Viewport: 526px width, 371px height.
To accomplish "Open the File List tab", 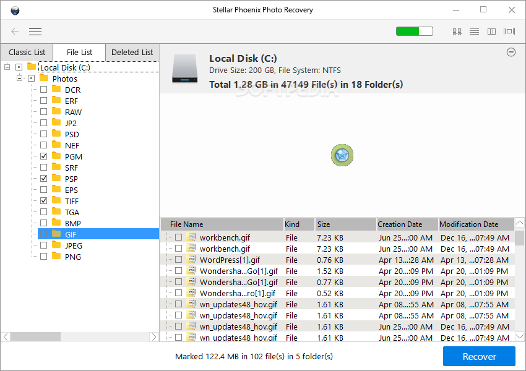I will (x=79, y=53).
